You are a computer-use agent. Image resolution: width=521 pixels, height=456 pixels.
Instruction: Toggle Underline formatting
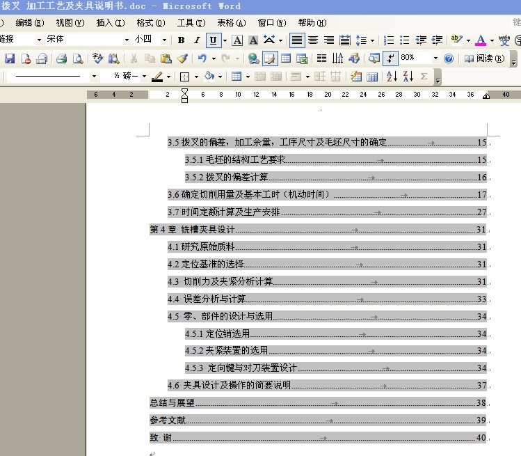[213, 40]
